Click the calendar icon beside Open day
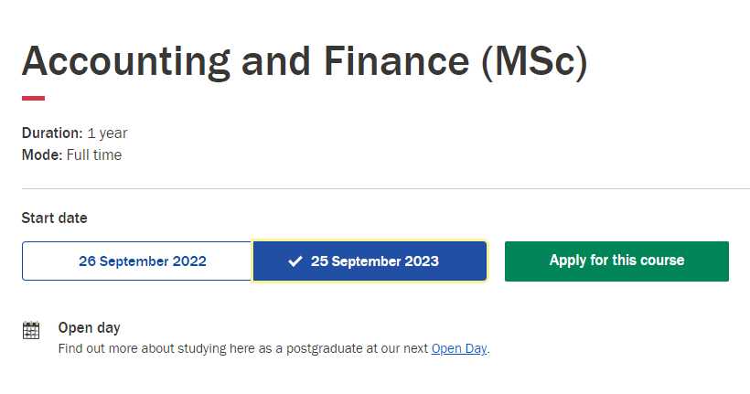This screenshot has height=394, width=750. [31, 330]
